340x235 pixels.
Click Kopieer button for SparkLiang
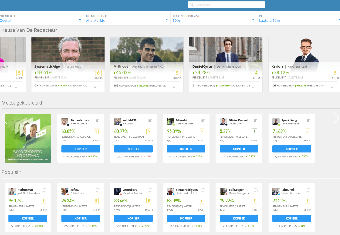(x=292, y=149)
